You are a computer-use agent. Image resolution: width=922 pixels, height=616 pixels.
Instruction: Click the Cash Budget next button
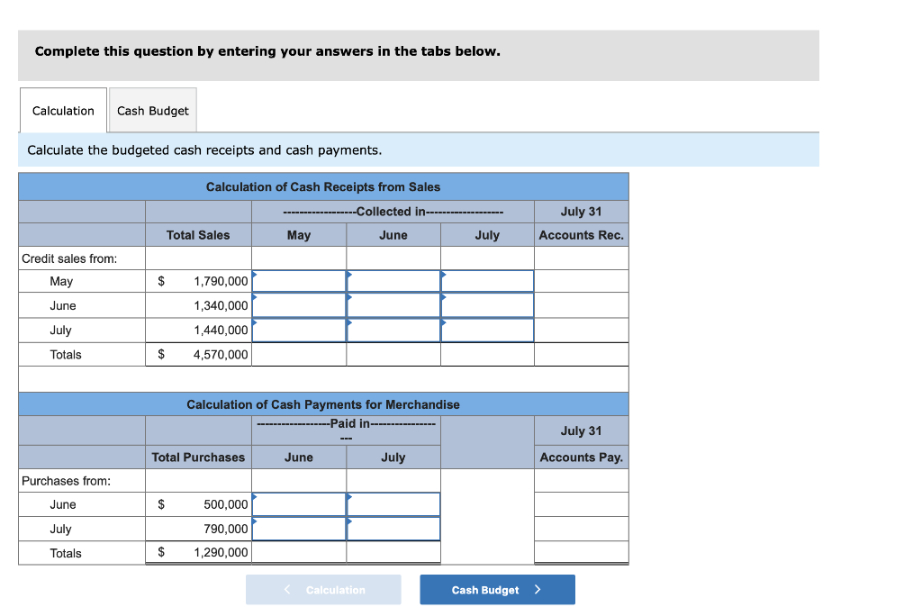(x=497, y=590)
